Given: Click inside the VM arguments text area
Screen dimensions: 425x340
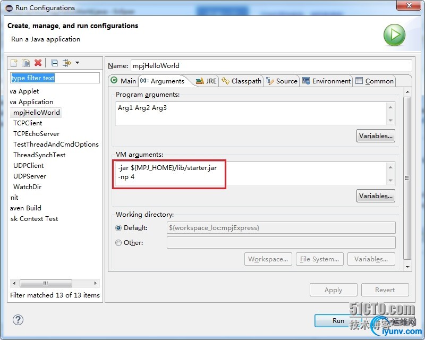Looking at the screenshot, I should 251,174.
